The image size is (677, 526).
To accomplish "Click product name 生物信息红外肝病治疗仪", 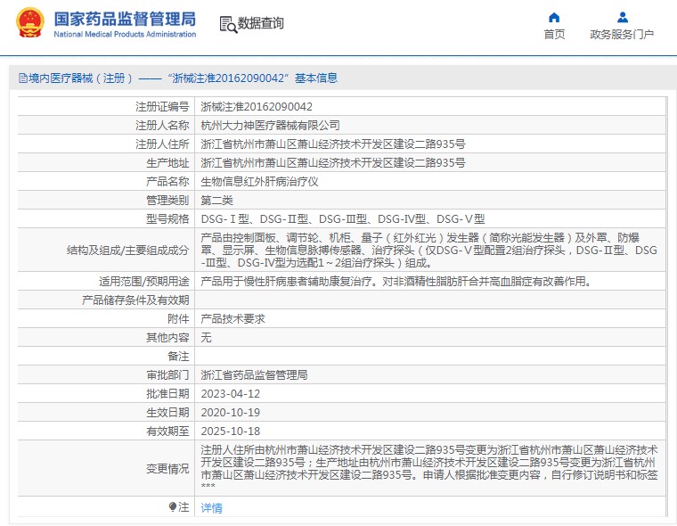I will [x=258, y=181].
